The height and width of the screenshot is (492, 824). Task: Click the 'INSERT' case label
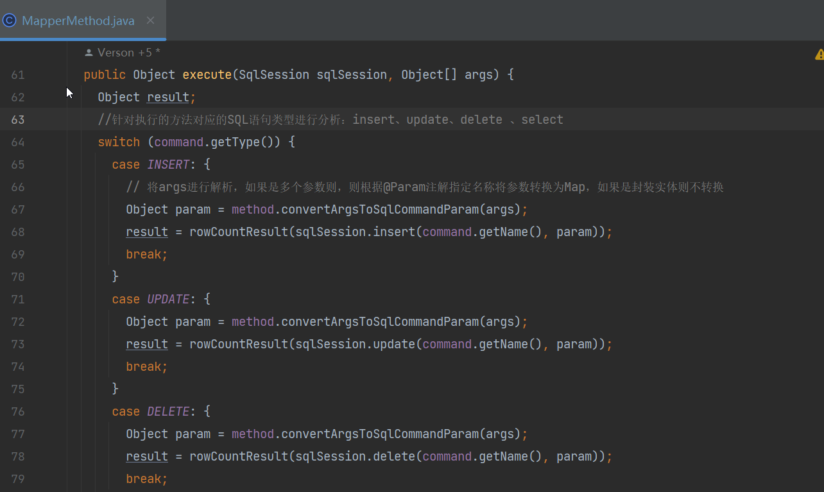click(168, 165)
